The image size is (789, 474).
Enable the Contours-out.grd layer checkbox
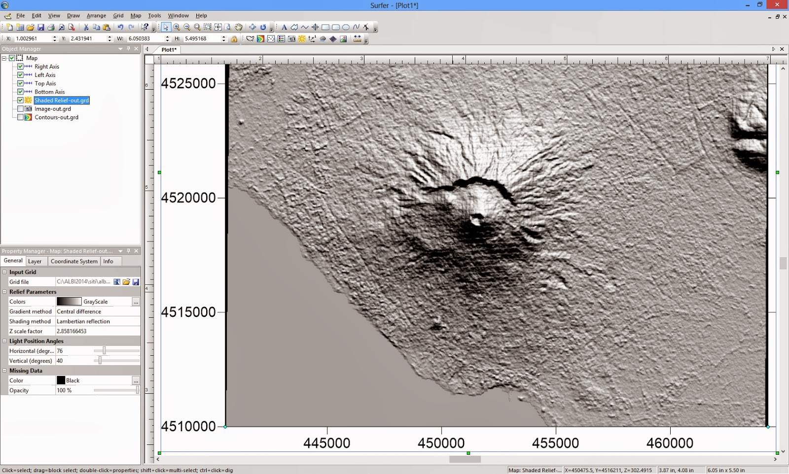pyautogui.click(x=20, y=117)
